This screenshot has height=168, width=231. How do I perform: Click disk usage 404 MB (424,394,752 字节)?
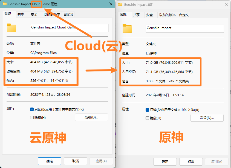pos(51,71)
